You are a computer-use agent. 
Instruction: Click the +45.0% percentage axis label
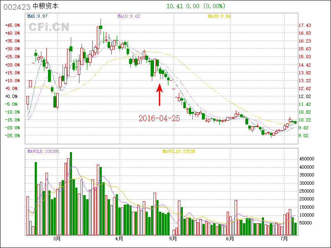[12, 25]
